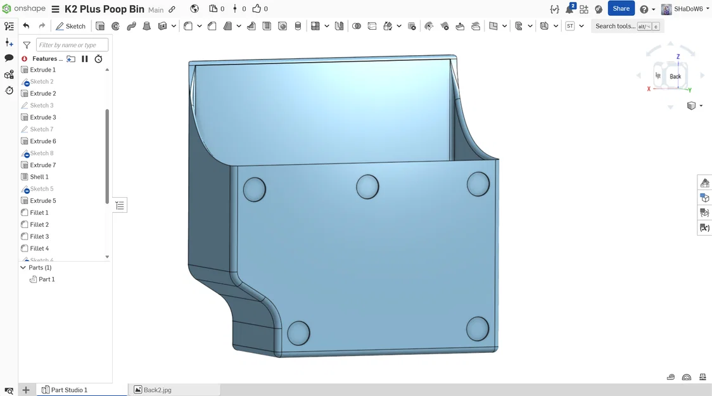This screenshot has width=712, height=396.
Task: Toggle the feature list panel collapse button
Action: pyautogui.click(x=120, y=206)
